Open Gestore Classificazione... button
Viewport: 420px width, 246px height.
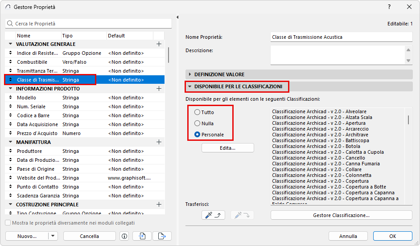click(341, 215)
